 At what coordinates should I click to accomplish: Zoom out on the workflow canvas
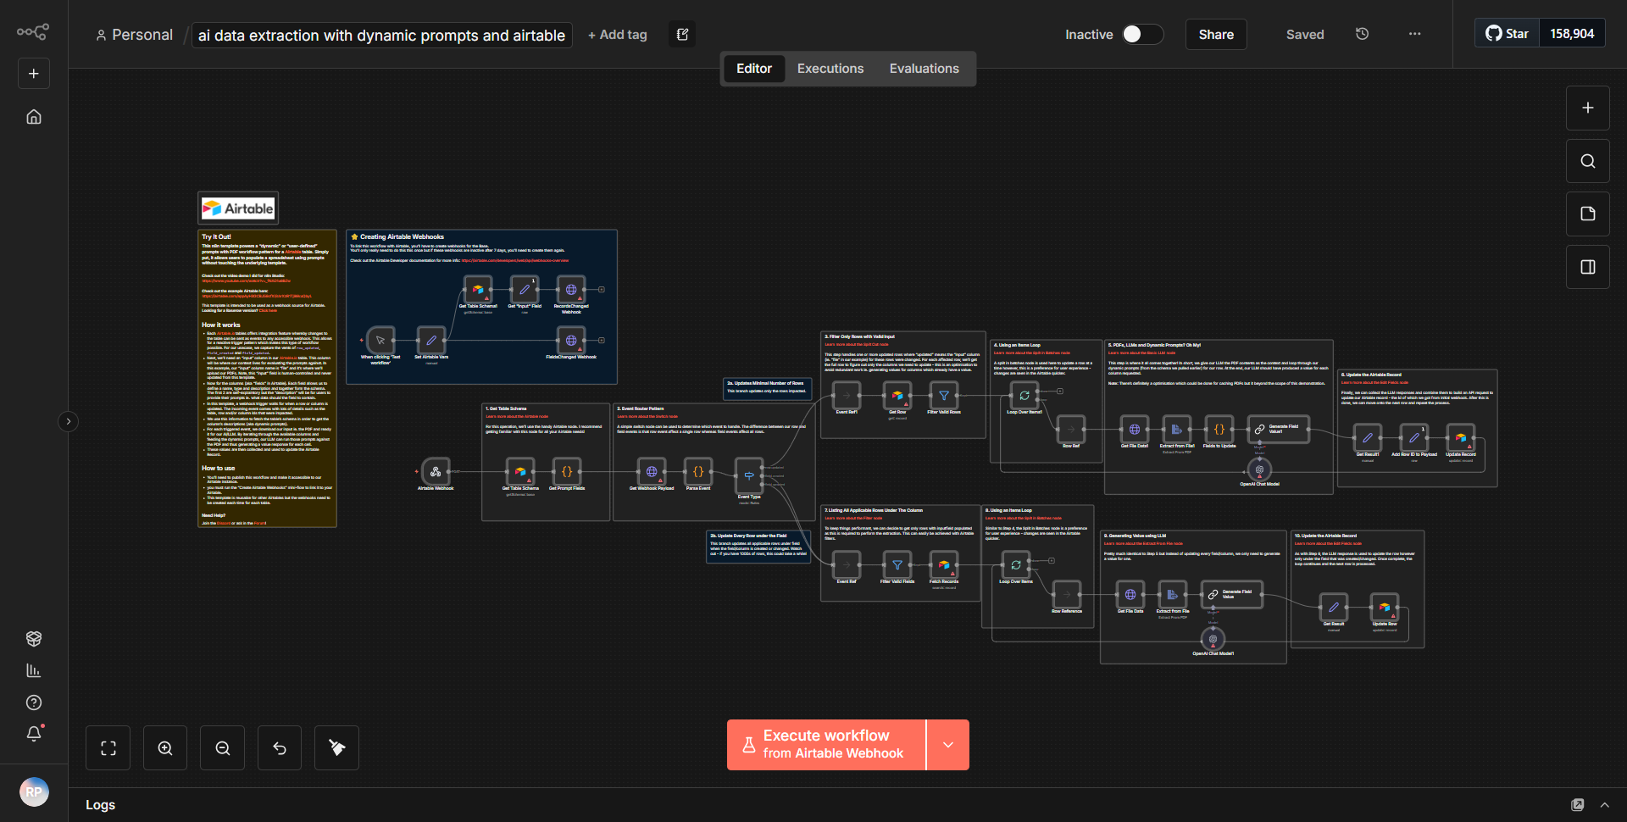[x=222, y=747]
